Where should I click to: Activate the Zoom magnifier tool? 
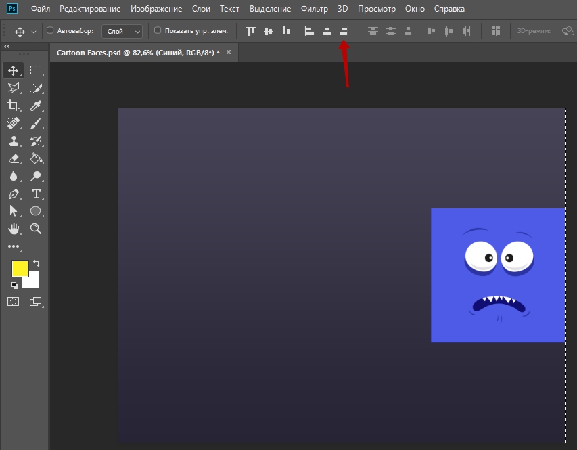click(x=37, y=229)
